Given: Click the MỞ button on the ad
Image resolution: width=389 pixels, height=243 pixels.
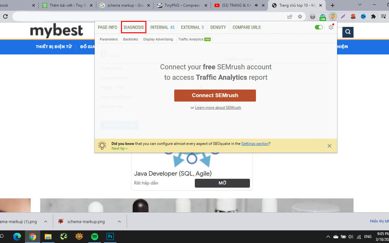Looking at the screenshot, I should [x=222, y=183].
